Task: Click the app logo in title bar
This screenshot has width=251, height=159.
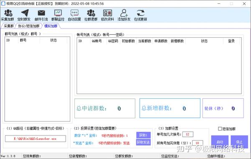Action: [3, 3]
